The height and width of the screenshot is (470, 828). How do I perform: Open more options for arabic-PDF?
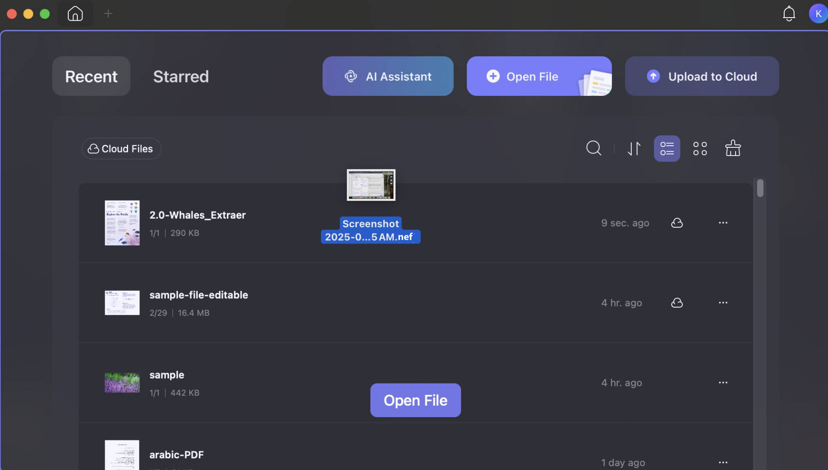(x=723, y=462)
